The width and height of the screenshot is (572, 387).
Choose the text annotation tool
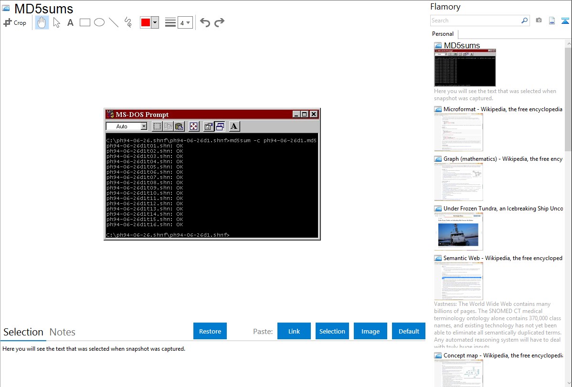[70, 22]
